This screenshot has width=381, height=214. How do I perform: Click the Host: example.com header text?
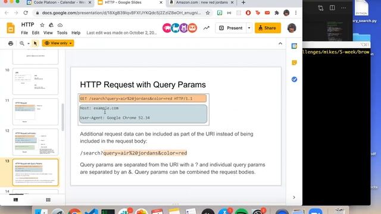tap(99, 108)
